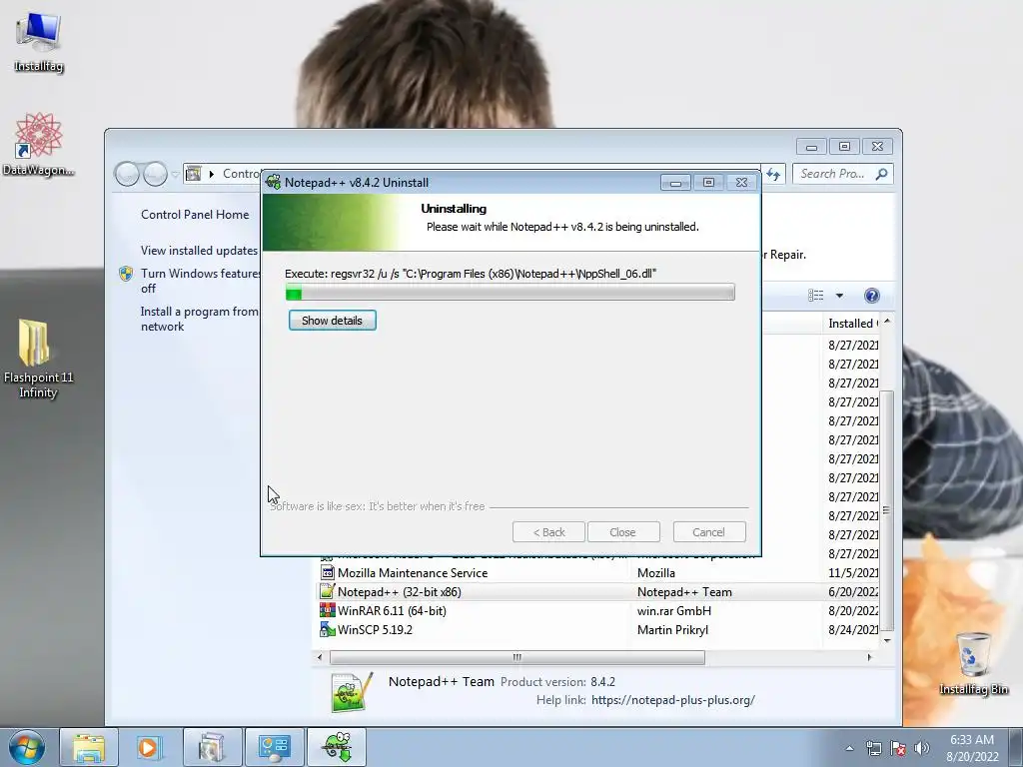Switch to the Notepad++ uninstaller taskbar icon
Viewport: 1023px width, 767px height.
click(x=336, y=747)
